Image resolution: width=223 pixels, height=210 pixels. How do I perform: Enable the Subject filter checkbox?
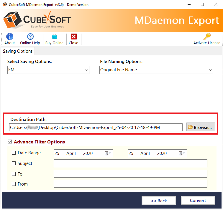(x=14, y=163)
